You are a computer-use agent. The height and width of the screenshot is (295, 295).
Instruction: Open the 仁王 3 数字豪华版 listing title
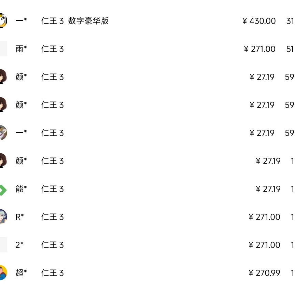pyautogui.click(x=75, y=21)
